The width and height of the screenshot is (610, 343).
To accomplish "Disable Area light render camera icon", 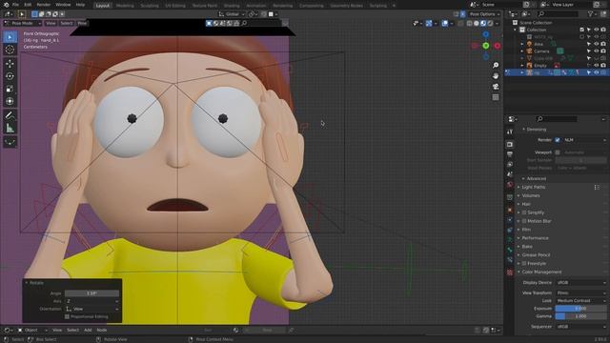I will 603,45.
